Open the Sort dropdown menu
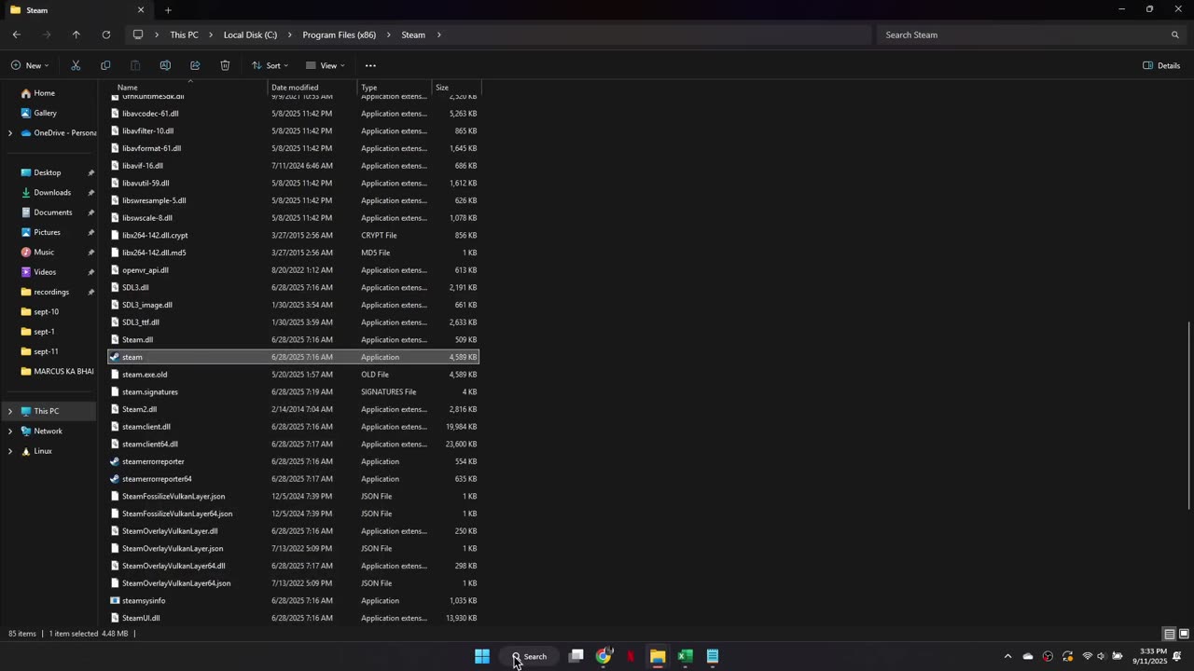The image size is (1194, 671). click(x=270, y=65)
